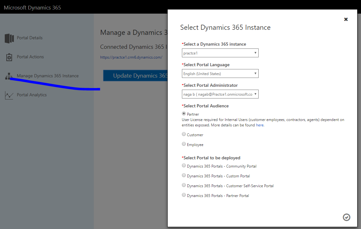Screen dimensions: 361x229
Task: Click the Portal Analytics chart icon
Action: pyautogui.click(x=9, y=95)
